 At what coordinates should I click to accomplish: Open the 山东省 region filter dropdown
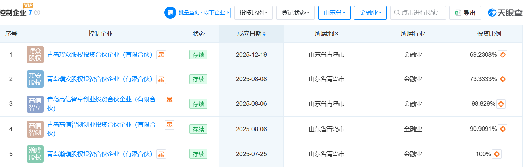coord(334,13)
